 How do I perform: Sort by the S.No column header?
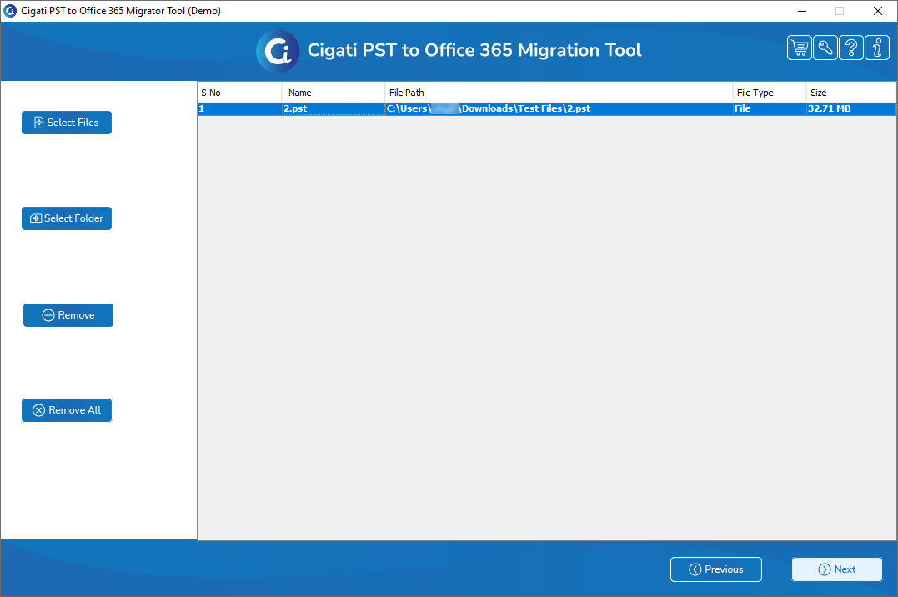[x=239, y=93]
